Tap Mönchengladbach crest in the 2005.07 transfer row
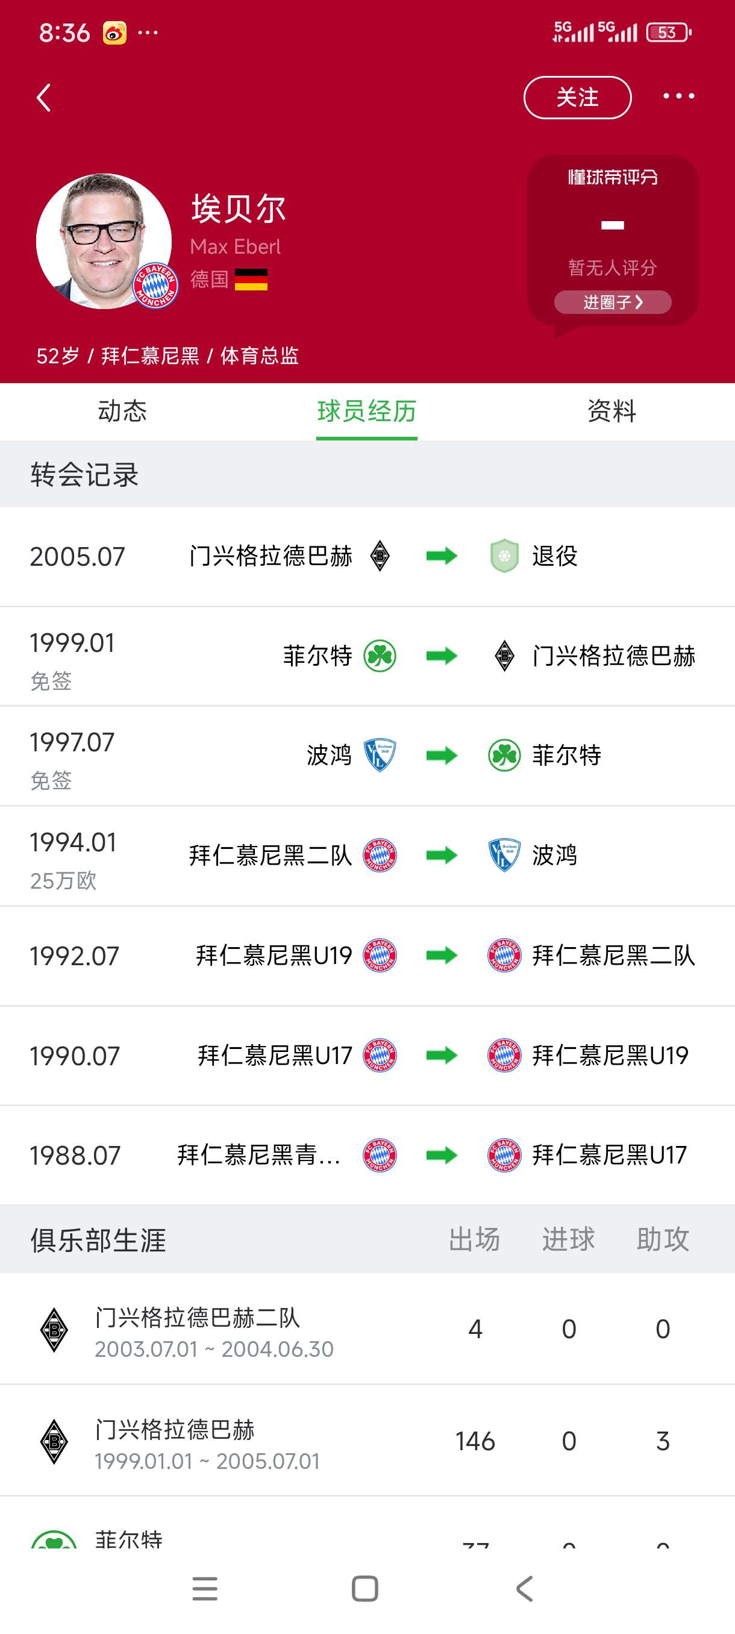Screen dimensions: 735x1634 [379, 556]
